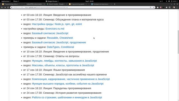Click text 'Семинар: Обсуждение плана и материалов курса'

coord(73,19)
